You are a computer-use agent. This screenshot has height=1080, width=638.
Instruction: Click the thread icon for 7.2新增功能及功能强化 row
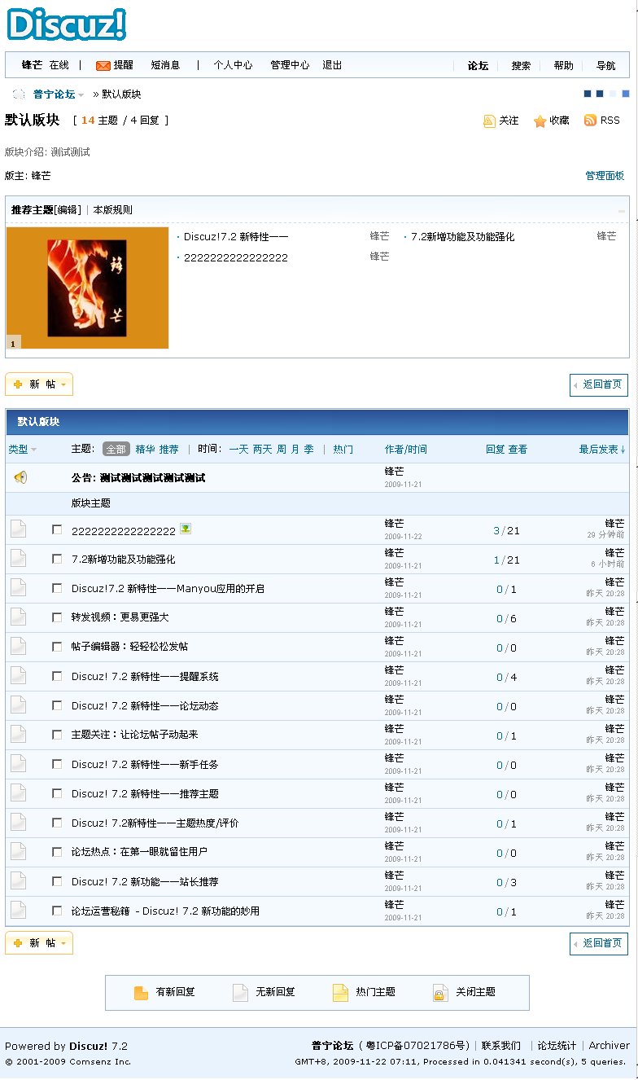18,559
